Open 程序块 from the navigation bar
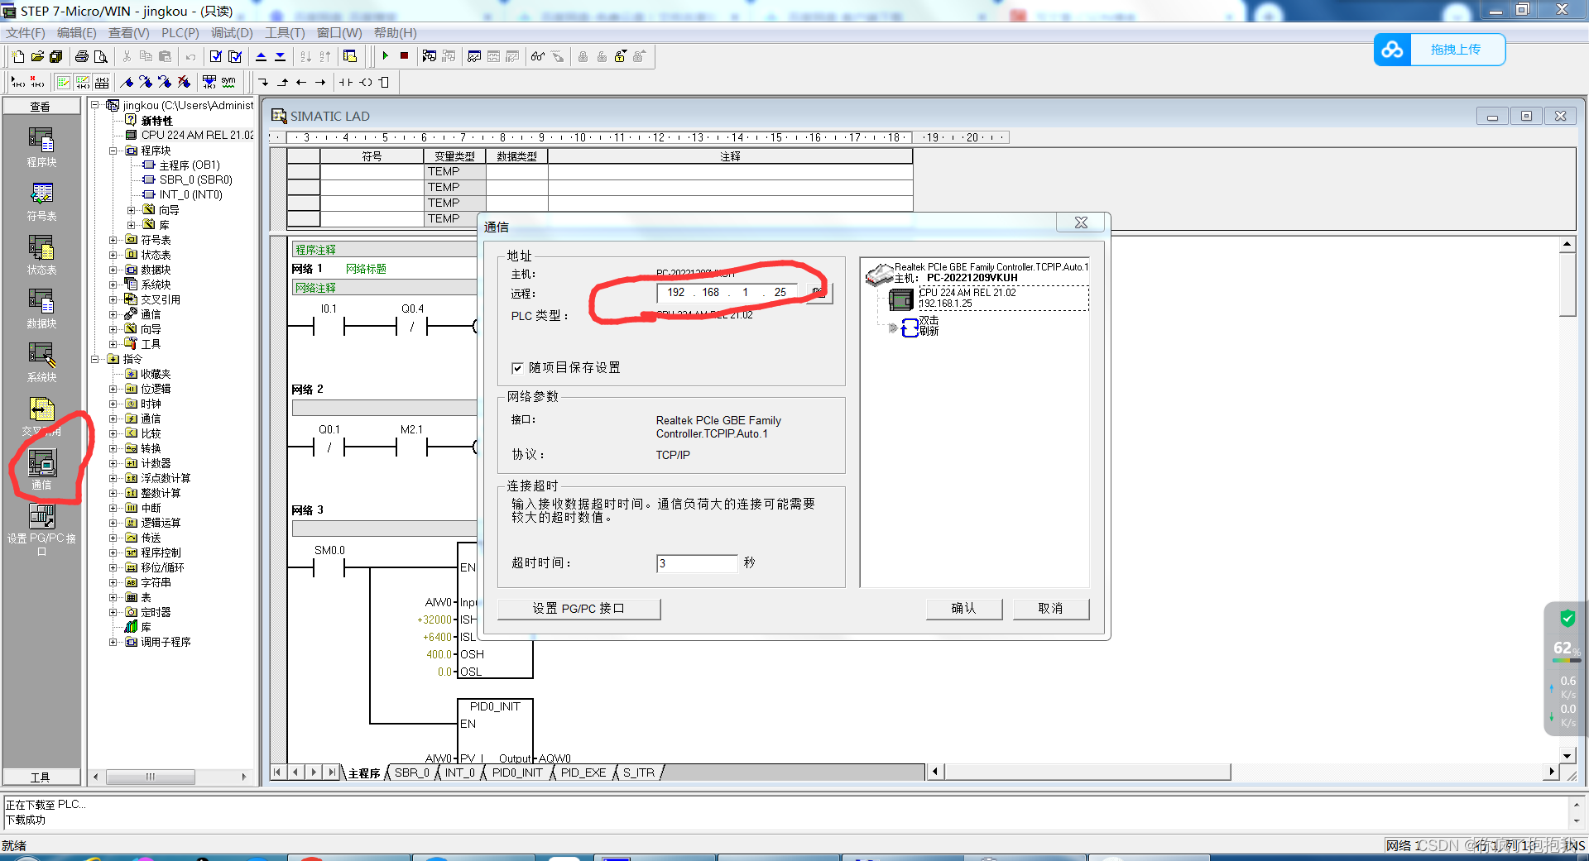The image size is (1589, 861). click(x=41, y=147)
